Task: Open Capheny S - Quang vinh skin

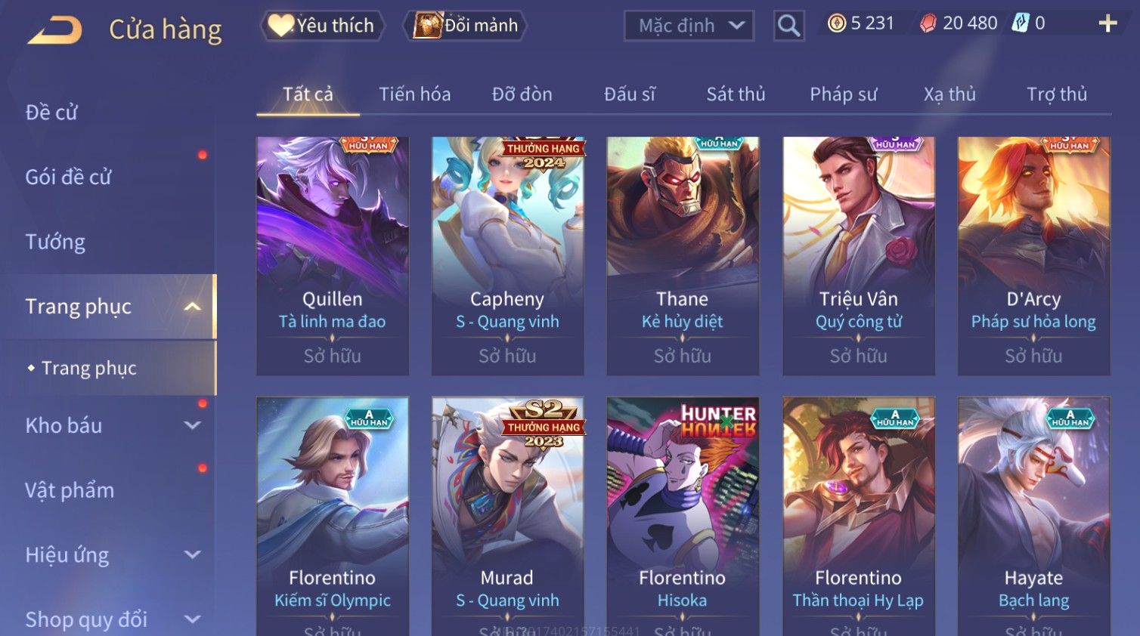Action: [507, 256]
